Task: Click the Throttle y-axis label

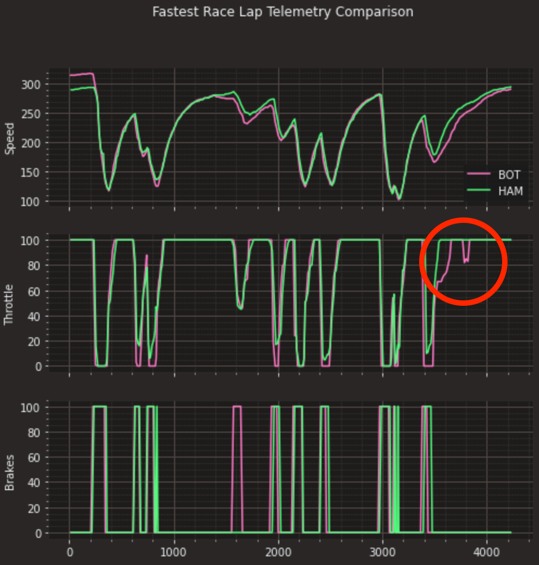Action: (x=10, y=301)
